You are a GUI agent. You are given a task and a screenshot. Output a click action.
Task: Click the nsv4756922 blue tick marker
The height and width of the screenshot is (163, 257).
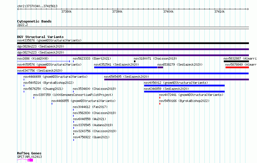pos(74,140)
